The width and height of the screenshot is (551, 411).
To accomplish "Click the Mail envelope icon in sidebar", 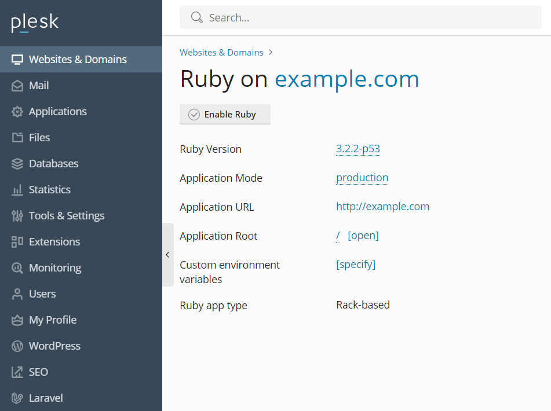I will coord(17,86).
